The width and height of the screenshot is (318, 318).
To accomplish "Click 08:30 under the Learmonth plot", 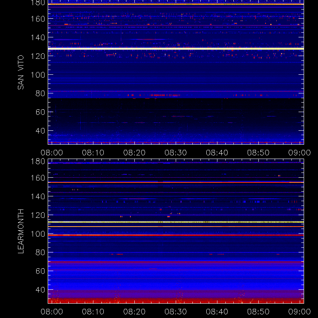I will [176, 312].
